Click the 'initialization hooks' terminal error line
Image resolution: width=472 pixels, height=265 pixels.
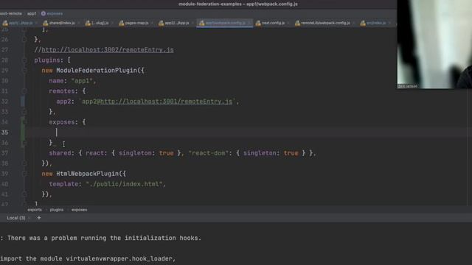[101, 238]
